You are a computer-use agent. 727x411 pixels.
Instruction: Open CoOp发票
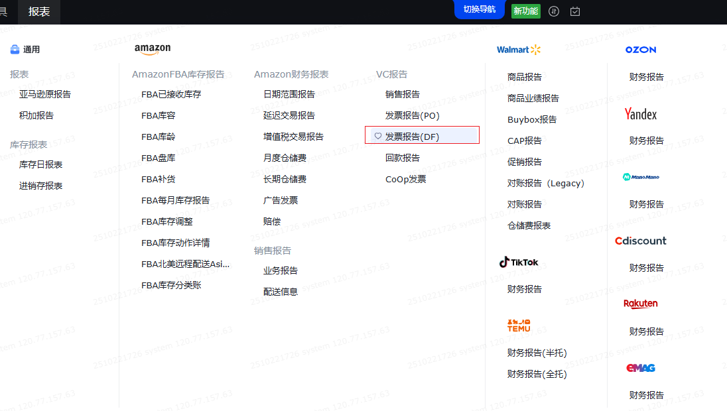[406, 180]
